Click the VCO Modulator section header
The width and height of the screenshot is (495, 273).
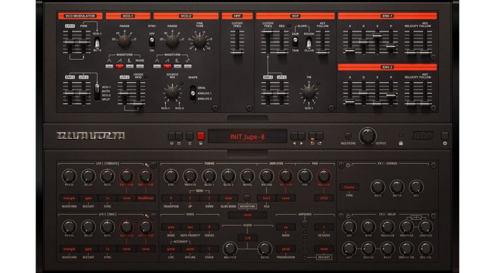80,15
